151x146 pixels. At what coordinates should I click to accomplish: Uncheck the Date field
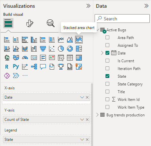click(x=107, y=53)
